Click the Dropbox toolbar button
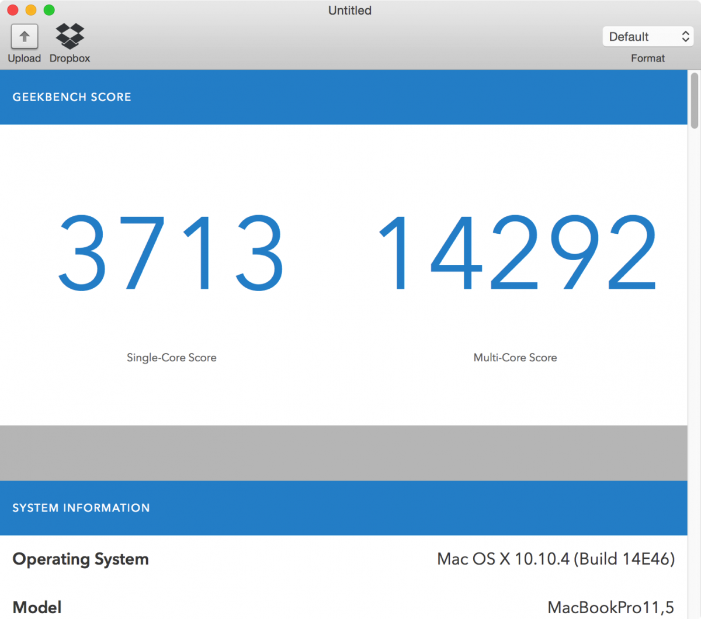Image resolution: width=701 pixels, height=619 pixels. pyautogui.click(x=69, y=43)
